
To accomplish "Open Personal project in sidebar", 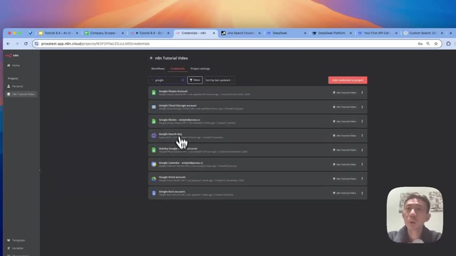I will click(x=17, y=86).
